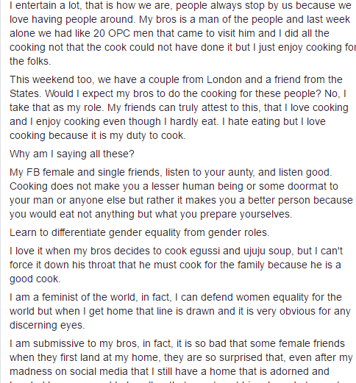Click the word 'States.' in the weekend paragraph
The image size is (356, 383).
(x=26, y=93)
